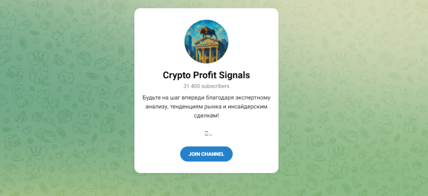Click the word сделкам! in the description
428x196 pixels.
pyautogui.click(x=206, y=116)
